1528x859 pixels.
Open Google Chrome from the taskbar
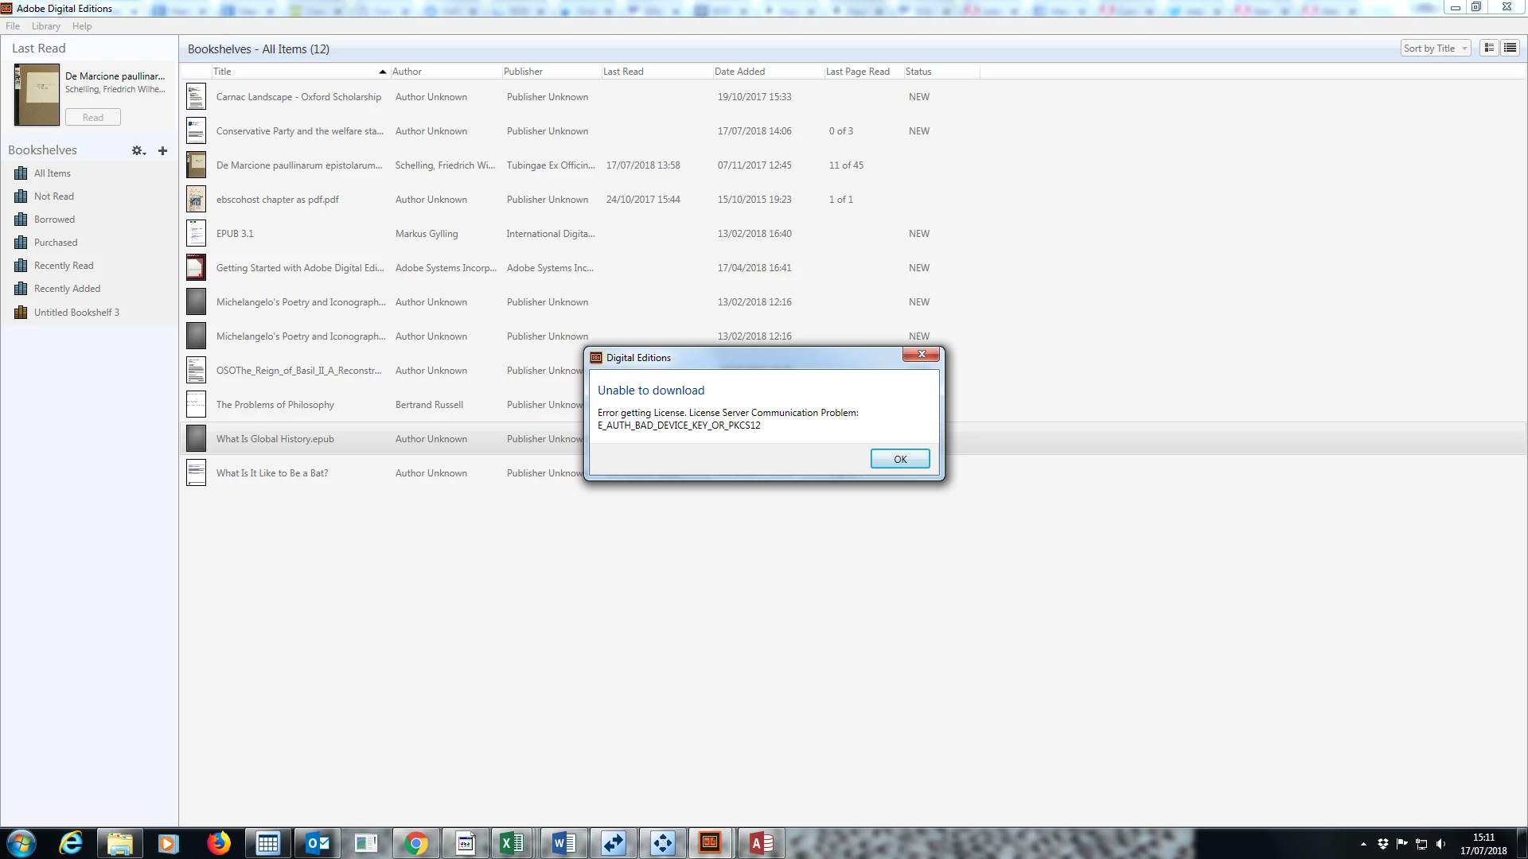click(x=415, y=843)
